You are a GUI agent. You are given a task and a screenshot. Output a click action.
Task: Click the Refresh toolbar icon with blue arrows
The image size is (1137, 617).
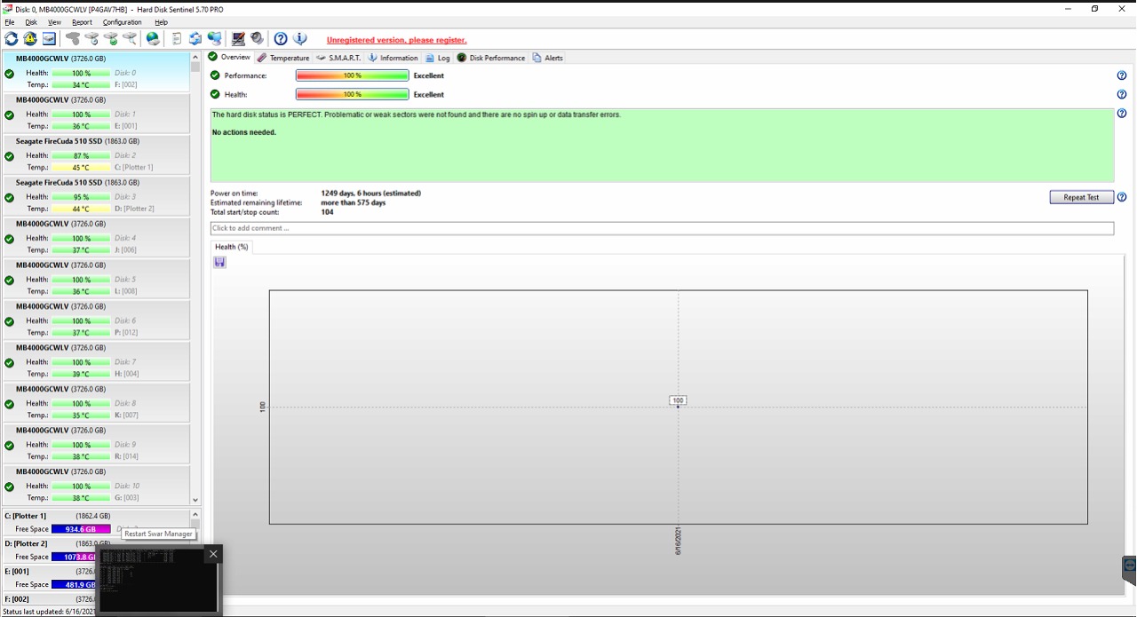pyautogui.click(x=11, y=39)
